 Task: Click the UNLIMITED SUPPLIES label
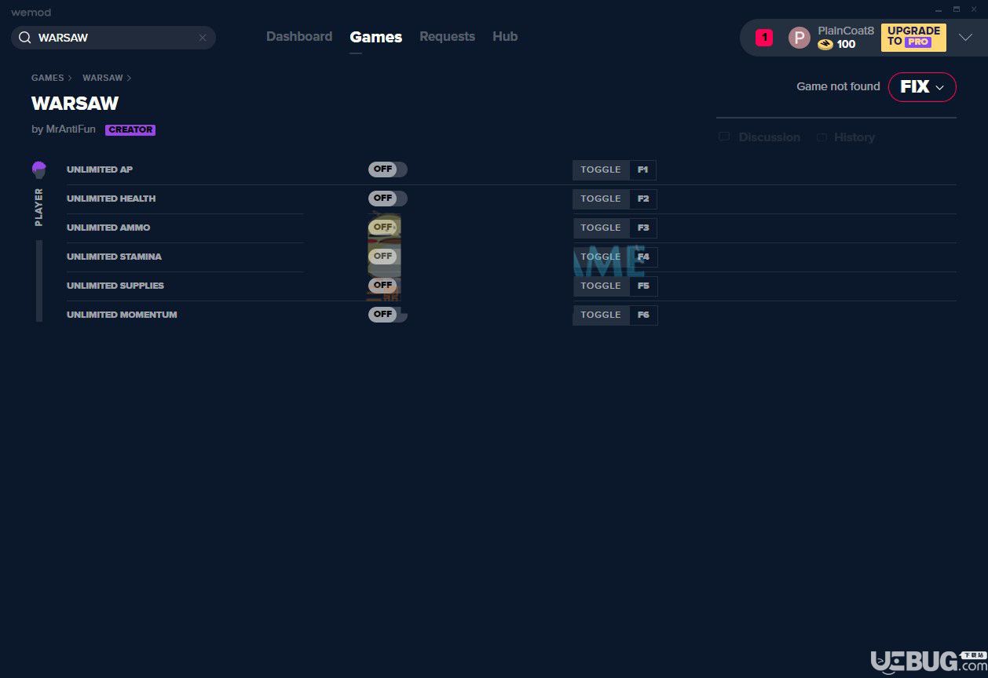click(115, 286)
